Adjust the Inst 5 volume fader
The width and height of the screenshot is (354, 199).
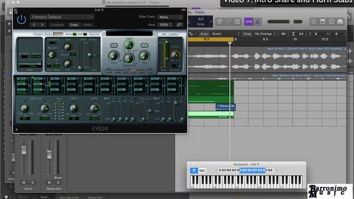(24, 150)
